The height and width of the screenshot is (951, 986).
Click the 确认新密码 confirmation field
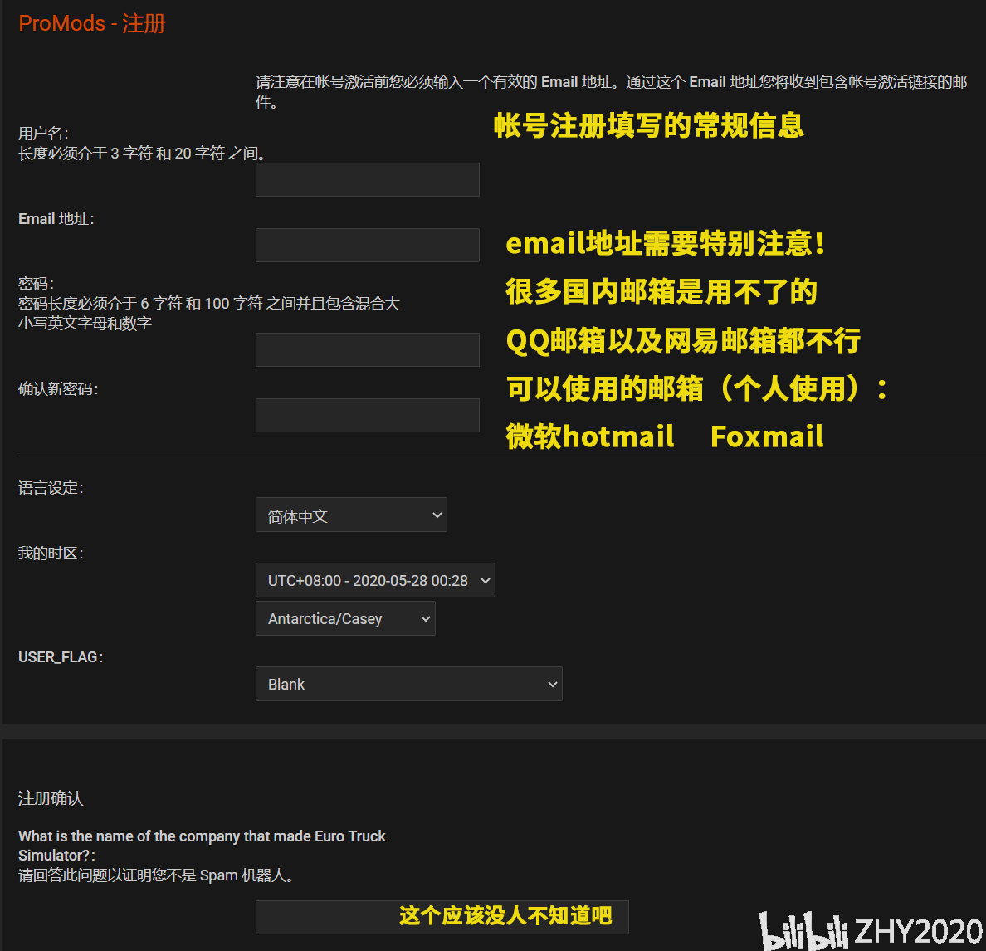pos(367,415)
